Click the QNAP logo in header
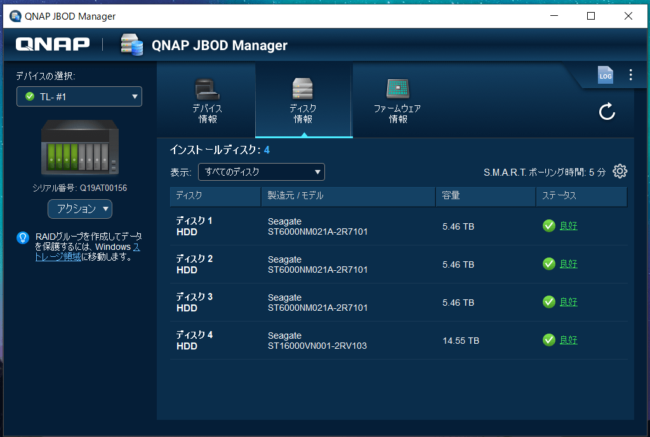Viewport: 650px width, 437px height. [x=53, y=44]
